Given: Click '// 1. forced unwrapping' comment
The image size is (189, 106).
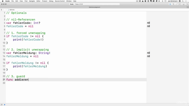Looking at the screenshot, I should point(26,33).
